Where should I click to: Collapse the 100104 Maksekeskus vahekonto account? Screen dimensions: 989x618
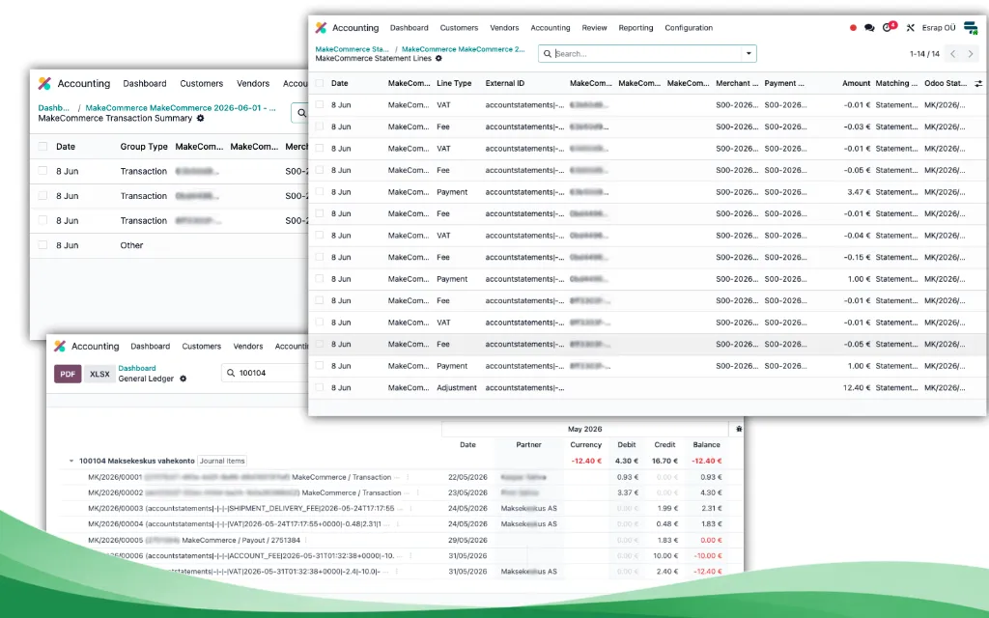point(71,461)
